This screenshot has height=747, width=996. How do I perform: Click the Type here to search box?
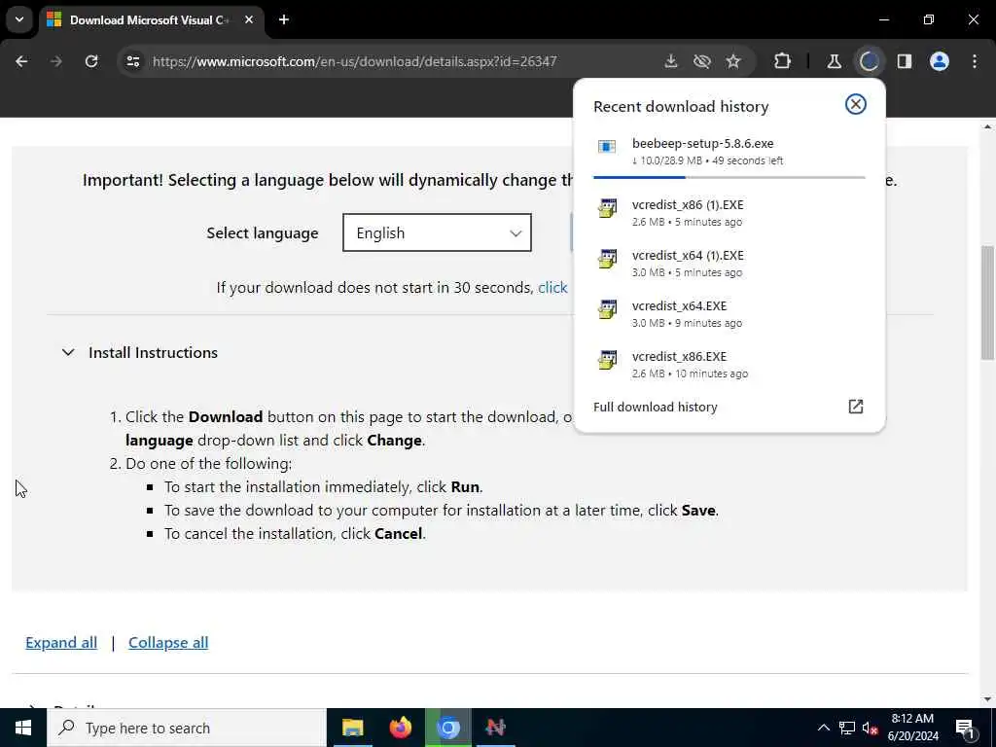[x=187, y=728]
